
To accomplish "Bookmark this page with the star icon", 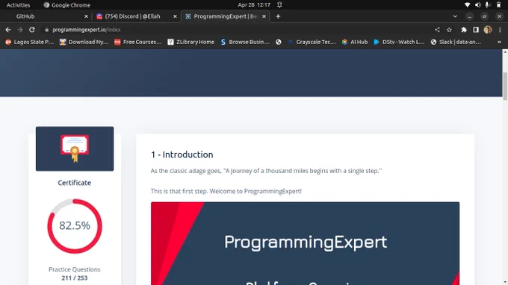I will click(x=450, y=30).
